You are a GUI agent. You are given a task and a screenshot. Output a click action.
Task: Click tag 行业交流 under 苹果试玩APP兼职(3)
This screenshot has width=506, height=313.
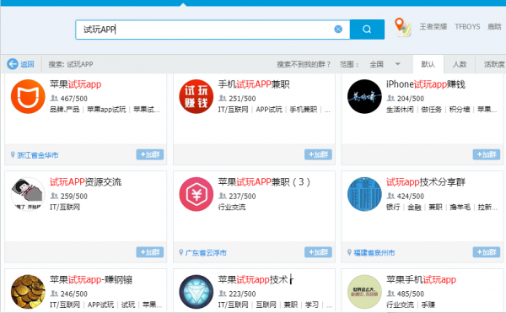pyautogui.click(x=232, y=208)
